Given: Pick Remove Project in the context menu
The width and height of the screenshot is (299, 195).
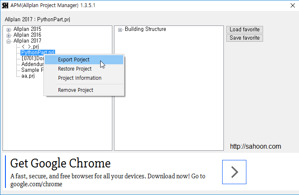Looking at the screenshot, I should point(75,90).
